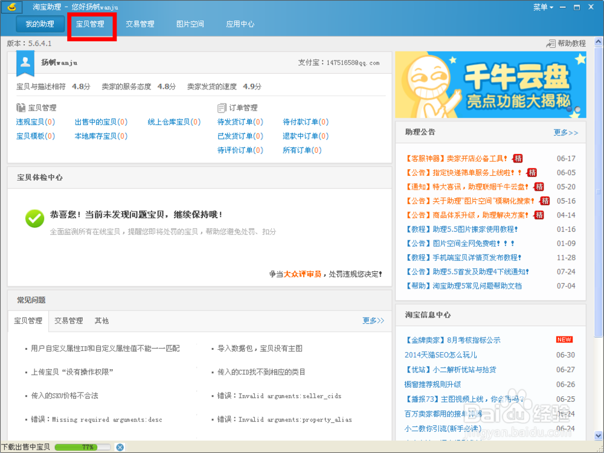Open announcement 指定快递筛单服务上线啦
Image resolution: width=604 pixels, height=453 pixels.
tap(463, 173)
